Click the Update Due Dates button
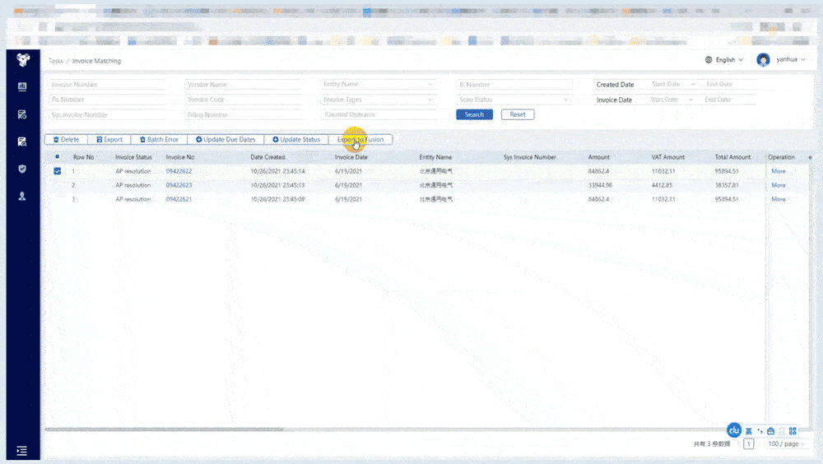Screen dimensions: 823x464 click(226, 140)
